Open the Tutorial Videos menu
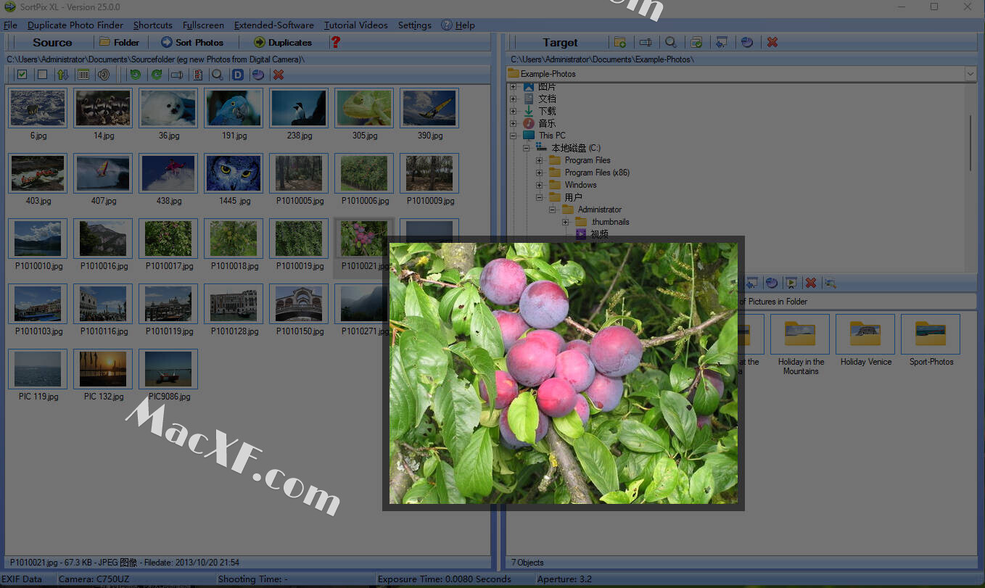The width and height of the screenshot is (985, 588). 355,25
